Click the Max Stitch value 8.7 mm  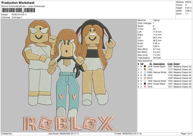(157, 49)
